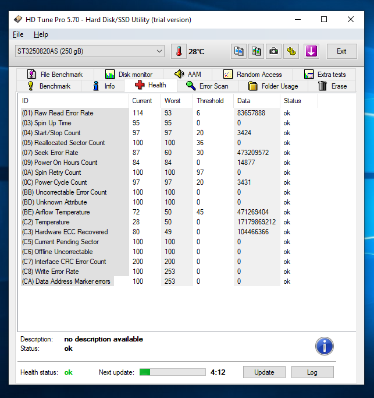The height and width of the screenshot is (398, 374).
Task: Select the Data Address Marker errors row
Action: click(x=169, y=281)
